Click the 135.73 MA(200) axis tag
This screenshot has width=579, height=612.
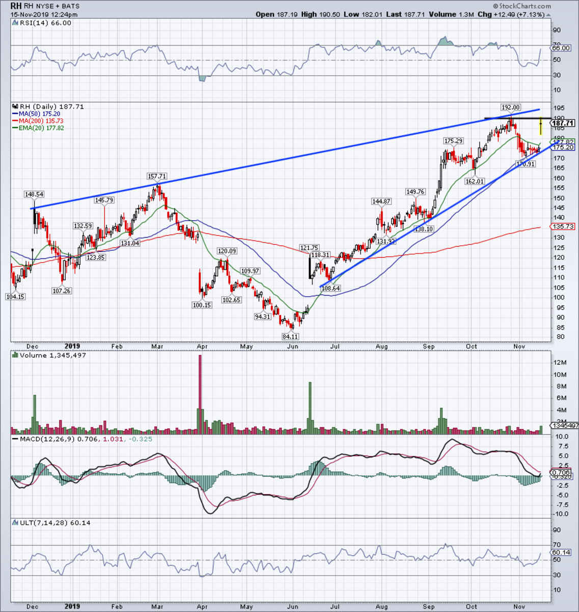point(564,226)
